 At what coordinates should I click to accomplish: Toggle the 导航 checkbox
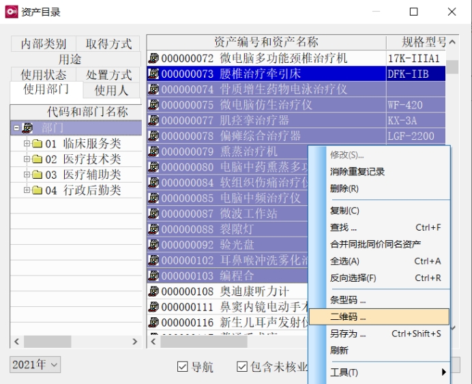(182, 366)
